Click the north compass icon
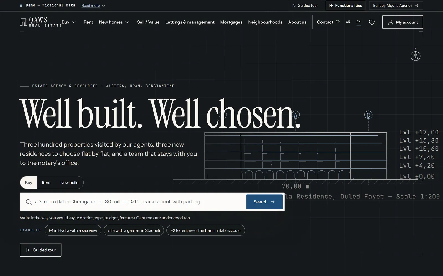Viewport: 443px width, 276px height. (x=415, y=54)
